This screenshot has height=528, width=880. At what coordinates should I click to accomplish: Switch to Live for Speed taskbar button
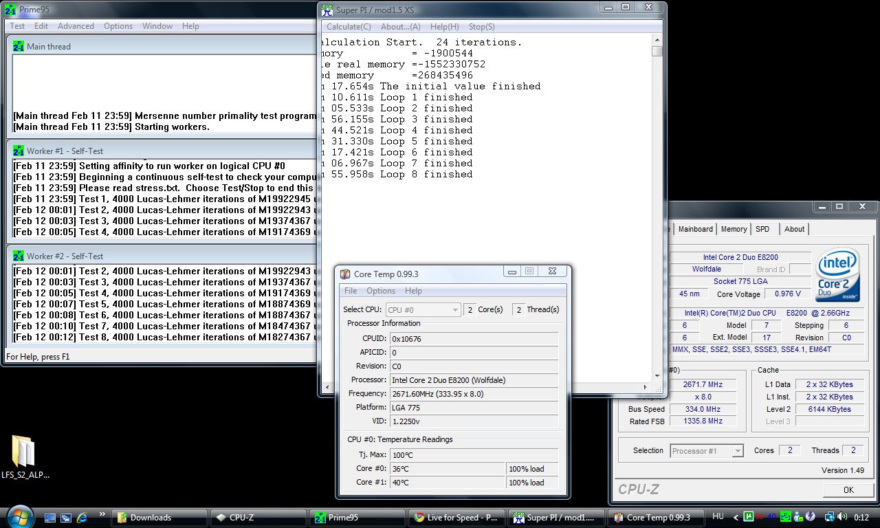[456, 518]
